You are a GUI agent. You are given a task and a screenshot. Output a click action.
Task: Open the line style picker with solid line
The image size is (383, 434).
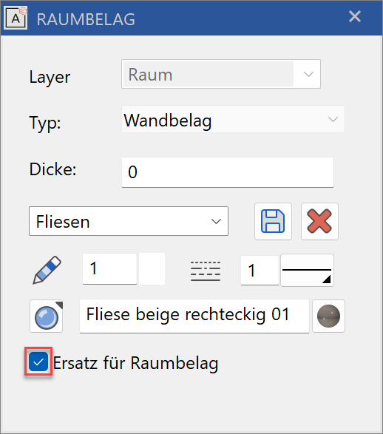307,270
